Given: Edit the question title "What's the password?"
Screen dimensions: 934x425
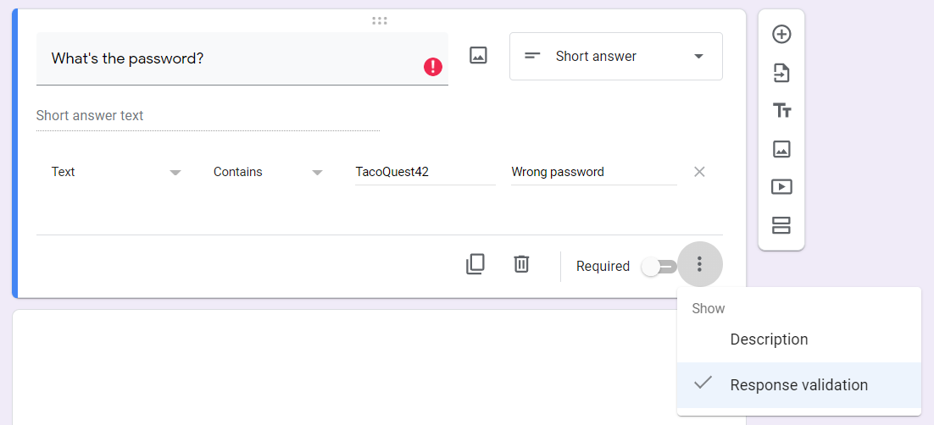Looking at the screenshot, I should click(x=242, y=58).
